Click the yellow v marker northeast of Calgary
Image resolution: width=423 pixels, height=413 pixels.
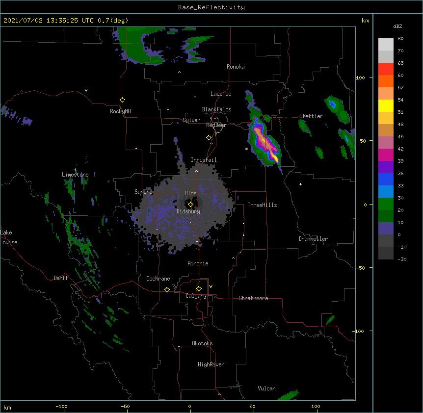pos(211,286)
